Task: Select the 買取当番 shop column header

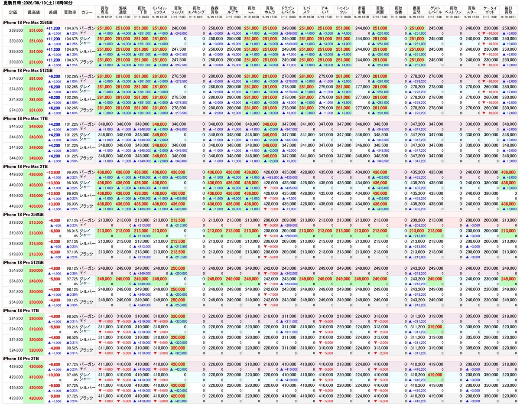Action: (398, 10)
